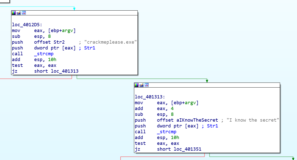Click edit/pencil icon in loc_401313 block header
The image size is (297, 160).
point(142,85)
